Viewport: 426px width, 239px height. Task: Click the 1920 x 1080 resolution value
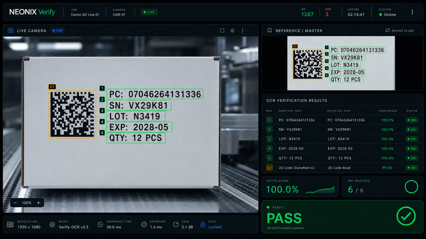point(29,227)
